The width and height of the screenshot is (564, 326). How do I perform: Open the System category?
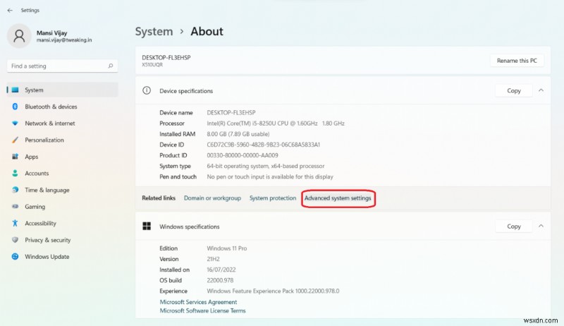coord(63,90)
